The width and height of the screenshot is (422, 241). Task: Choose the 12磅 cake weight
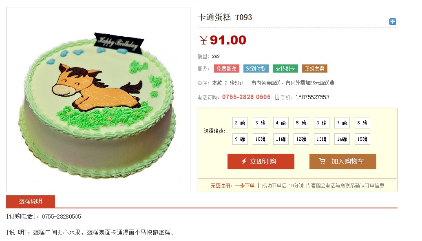pyautogui.click(x=301, y=139)
